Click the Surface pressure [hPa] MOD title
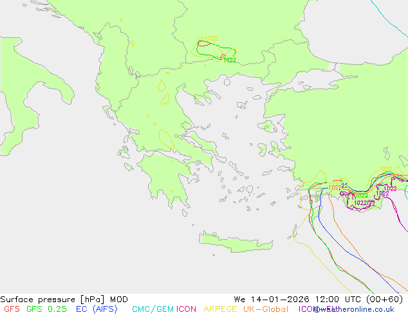This screenshot has height=315, width=408. (64, 300)
